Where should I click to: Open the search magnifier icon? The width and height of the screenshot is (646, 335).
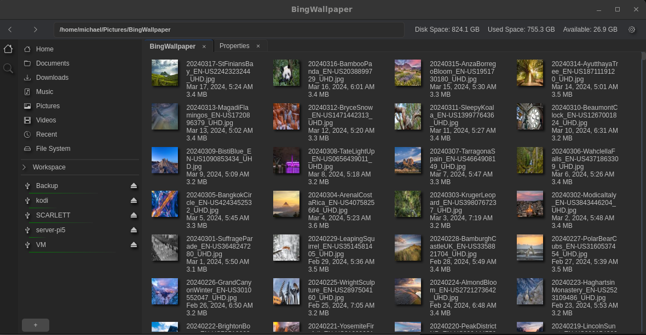point(8,68)
